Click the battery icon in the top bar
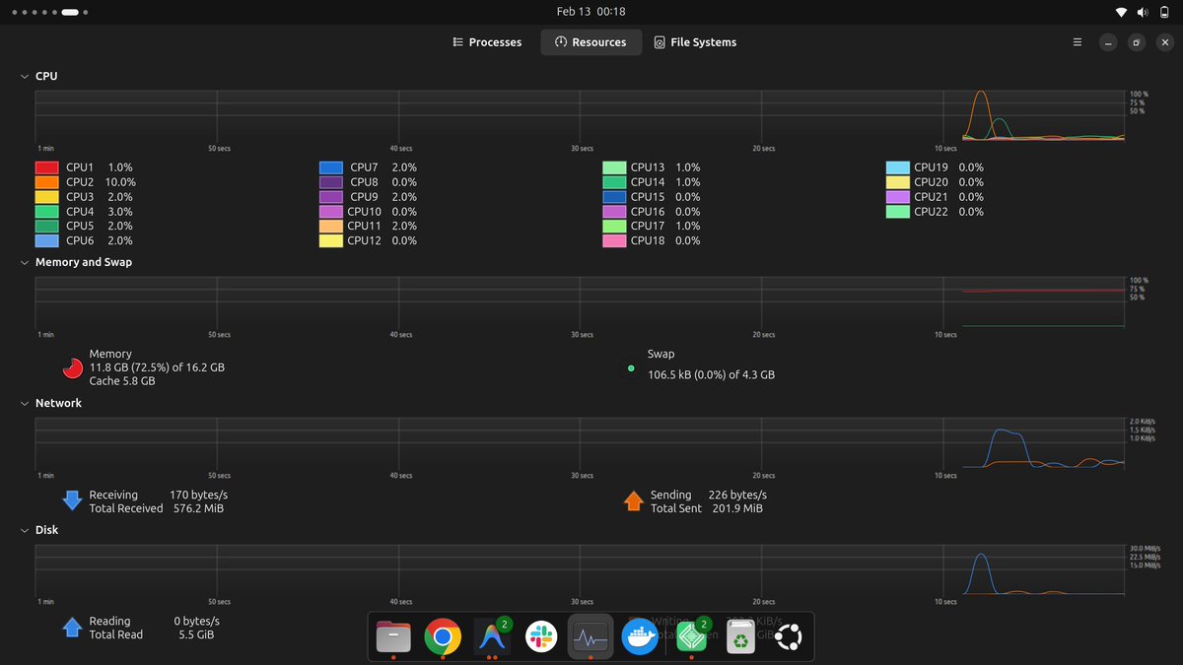Image resolution: width=1183 pixels, height=665 pixels. click(x=1164, y=12)
